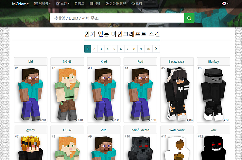Open the xdrr player name link

214,130
